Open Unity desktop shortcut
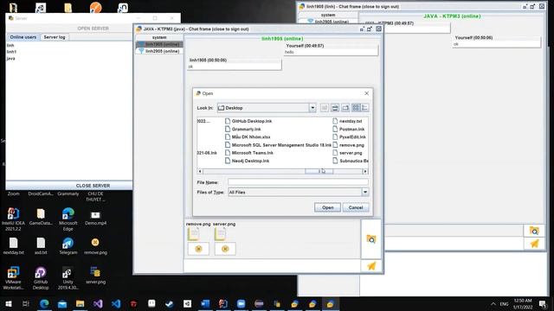This screenshot has height=311, width=554. coord(68,278)
